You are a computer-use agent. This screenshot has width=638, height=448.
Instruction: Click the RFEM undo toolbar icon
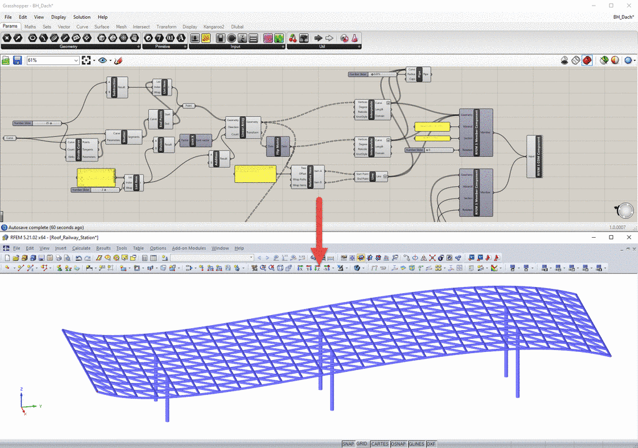click(x=79, y=258)
